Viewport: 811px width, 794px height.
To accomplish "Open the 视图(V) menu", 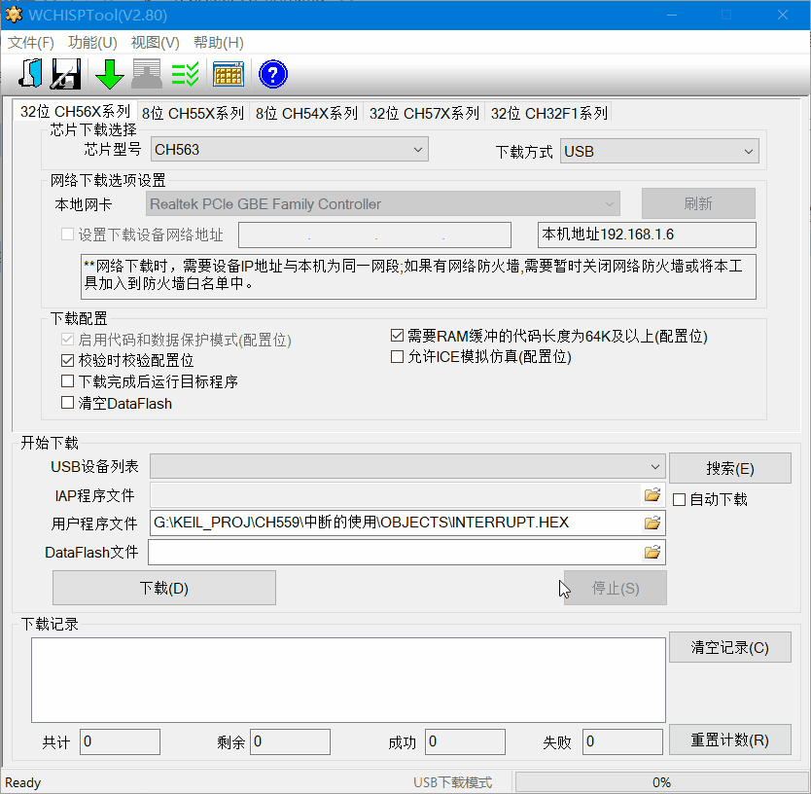I will pos(156,43).
